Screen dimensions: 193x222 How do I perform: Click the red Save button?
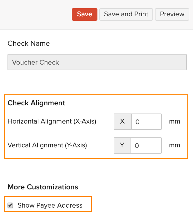(x=85, y=14)
